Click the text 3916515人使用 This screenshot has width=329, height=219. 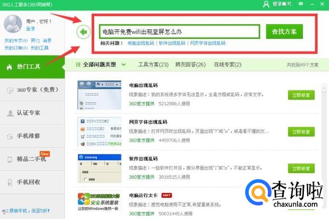click(x=174, y=177)
